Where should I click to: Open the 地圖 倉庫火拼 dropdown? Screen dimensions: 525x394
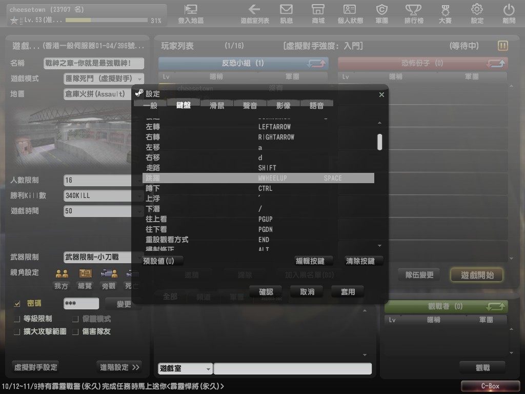[x=98, y=94]
